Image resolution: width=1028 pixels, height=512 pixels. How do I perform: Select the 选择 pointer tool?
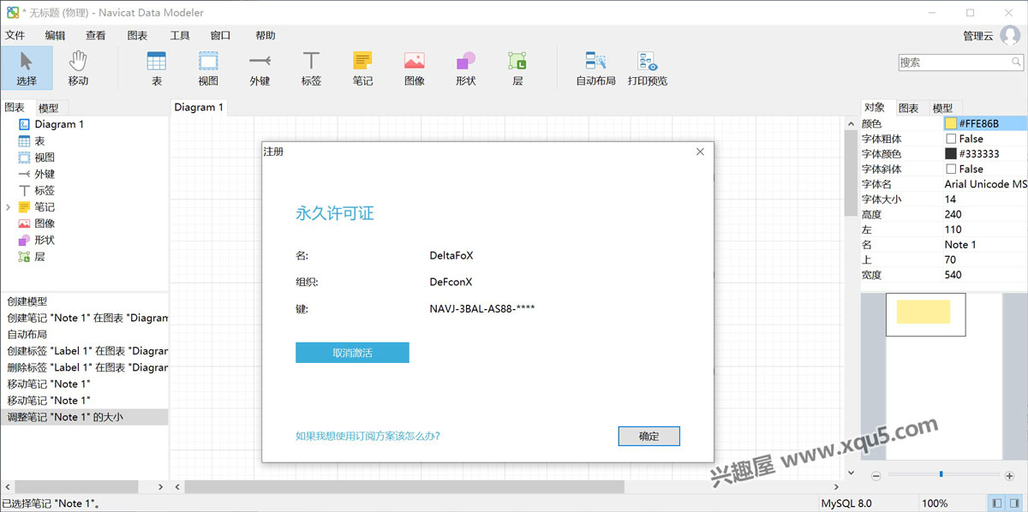pos(27,68)
